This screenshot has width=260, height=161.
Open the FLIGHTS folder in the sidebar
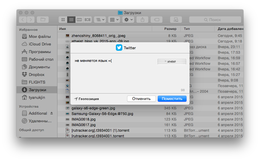click(37, 82)
